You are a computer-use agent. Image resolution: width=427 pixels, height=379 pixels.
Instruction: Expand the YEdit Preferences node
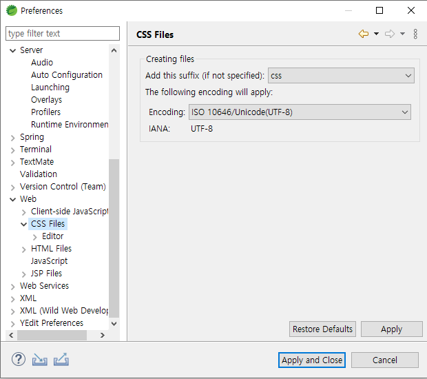coord(12,324)
